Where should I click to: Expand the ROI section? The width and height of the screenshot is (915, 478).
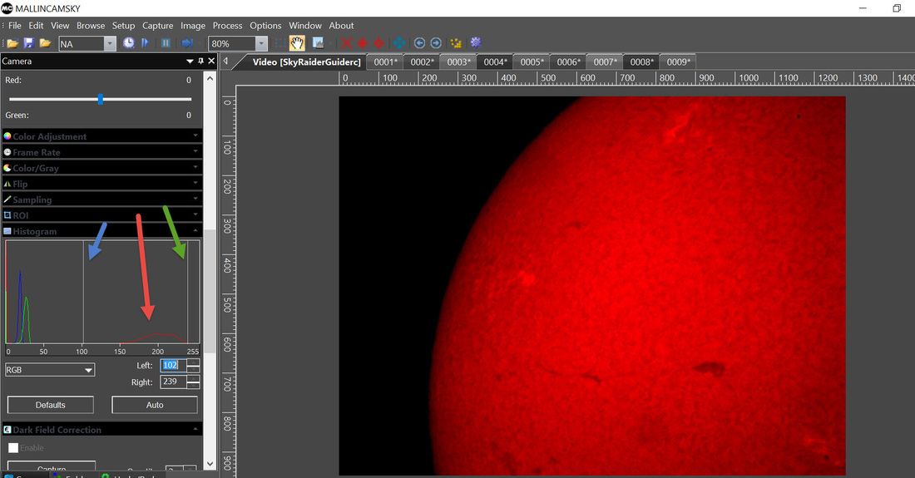point(102,214)
